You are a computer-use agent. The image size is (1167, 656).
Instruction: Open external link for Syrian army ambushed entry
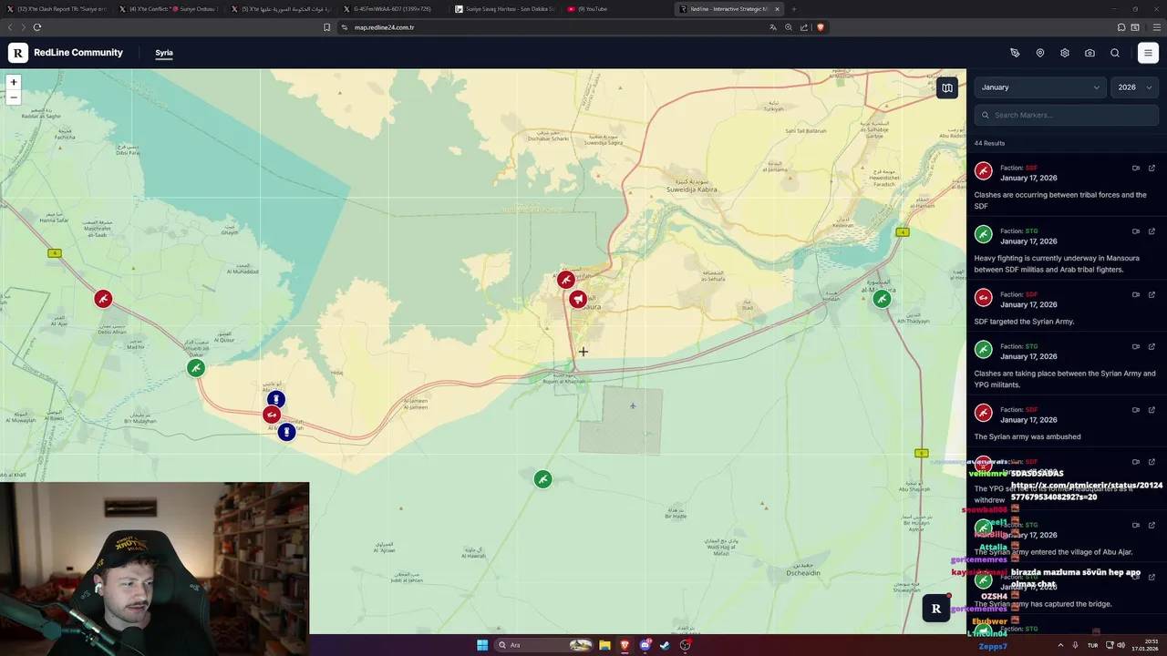click(x=1152, y=410)
